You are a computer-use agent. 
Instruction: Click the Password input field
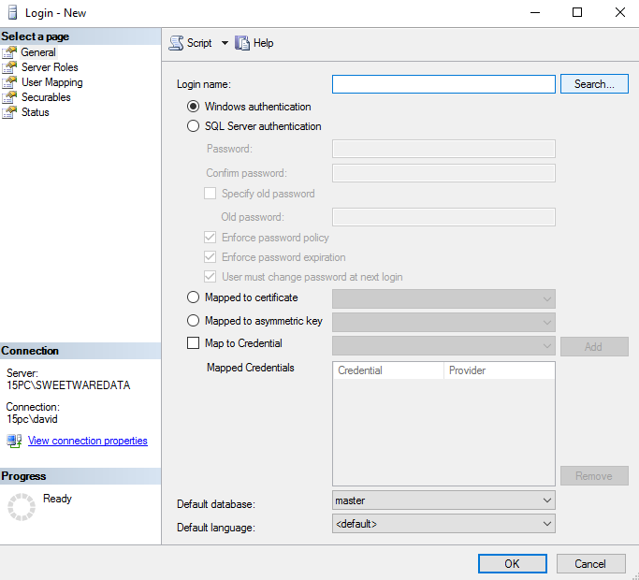[x=443, y=149]
